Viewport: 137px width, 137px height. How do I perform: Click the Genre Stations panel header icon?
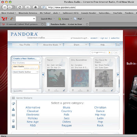(13, 98)
